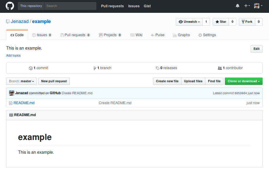Open Gist in top navigation
The width and height of the screenshot is (269, 175).
(147, 6)
